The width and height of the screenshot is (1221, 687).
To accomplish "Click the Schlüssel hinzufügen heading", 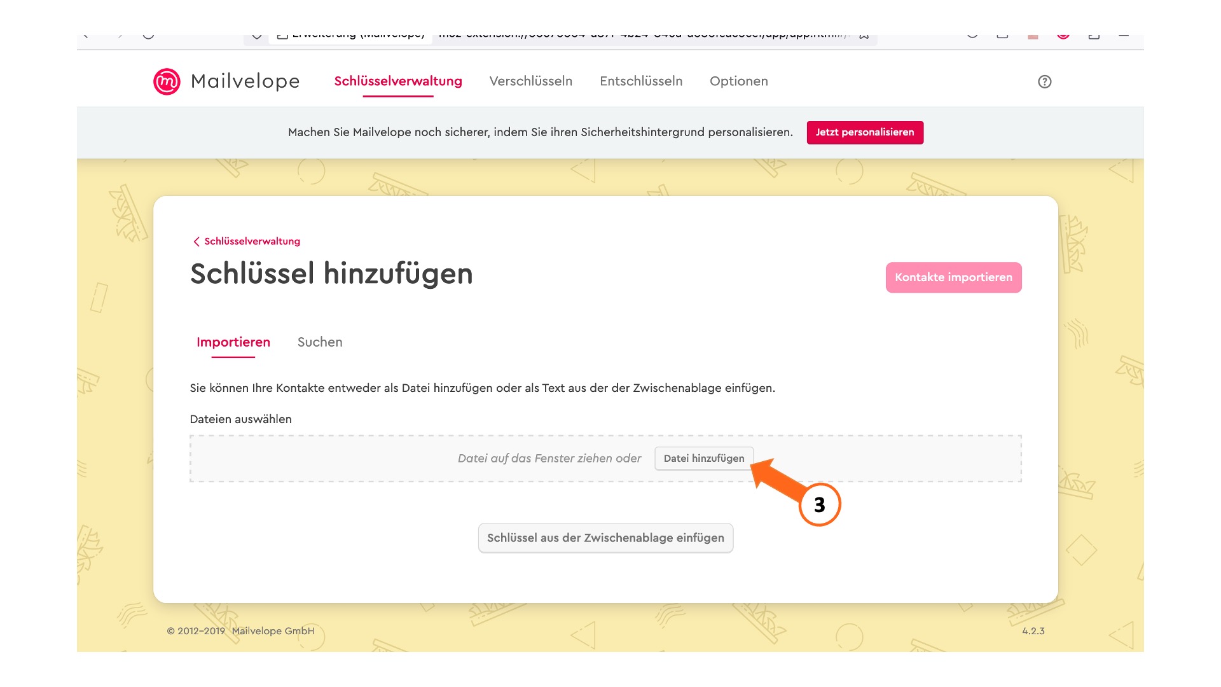I will tap(331, 274).
